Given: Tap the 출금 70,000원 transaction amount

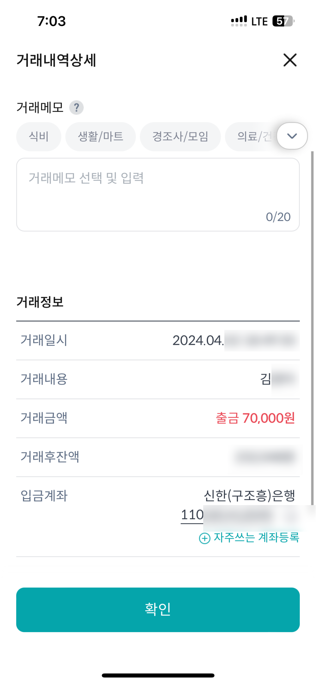Looking at the screenshot, I should [x=255, y=418].
